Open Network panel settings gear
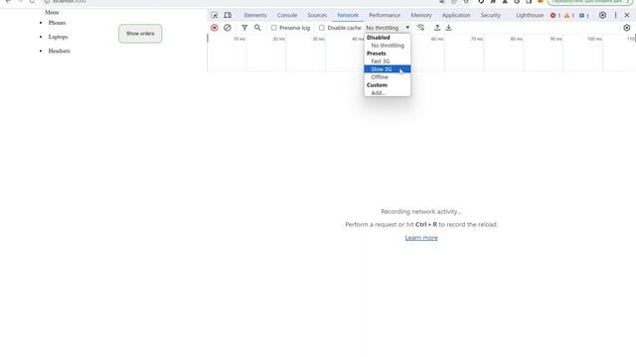The height and width of the screenshot is (357, 636). (x=627, y=28)
